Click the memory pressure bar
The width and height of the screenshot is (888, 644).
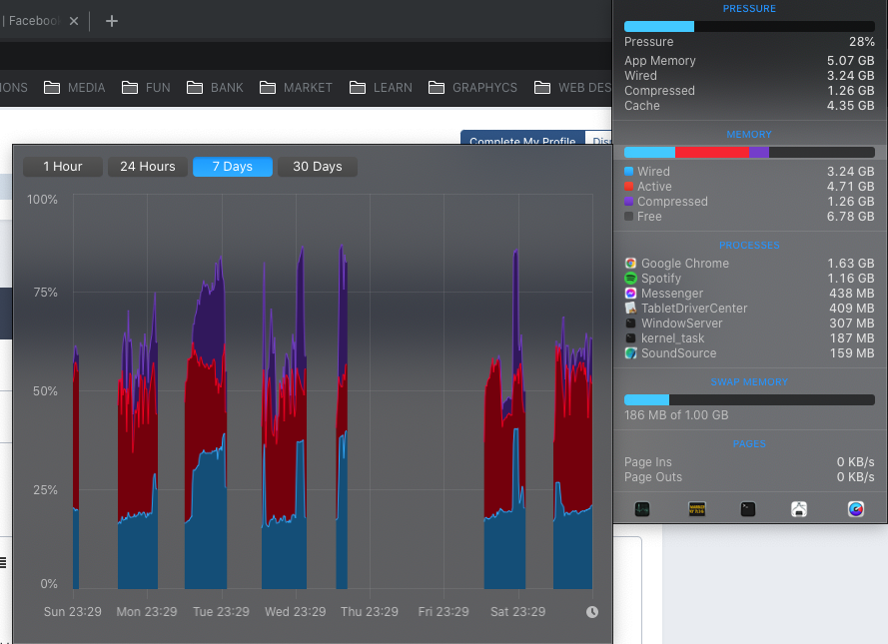(749, 27)
